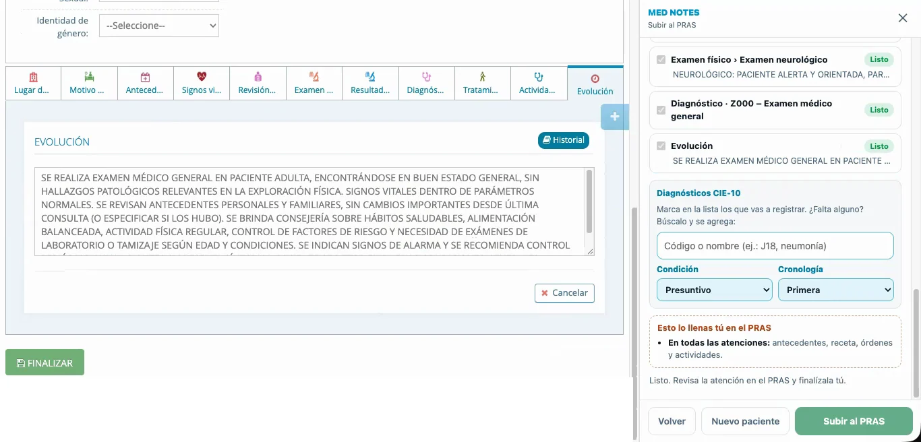Select the Motivo tab bed icon
Viewport: 921px width, 442px height.
pyautogui.click(x=89, y=77)
